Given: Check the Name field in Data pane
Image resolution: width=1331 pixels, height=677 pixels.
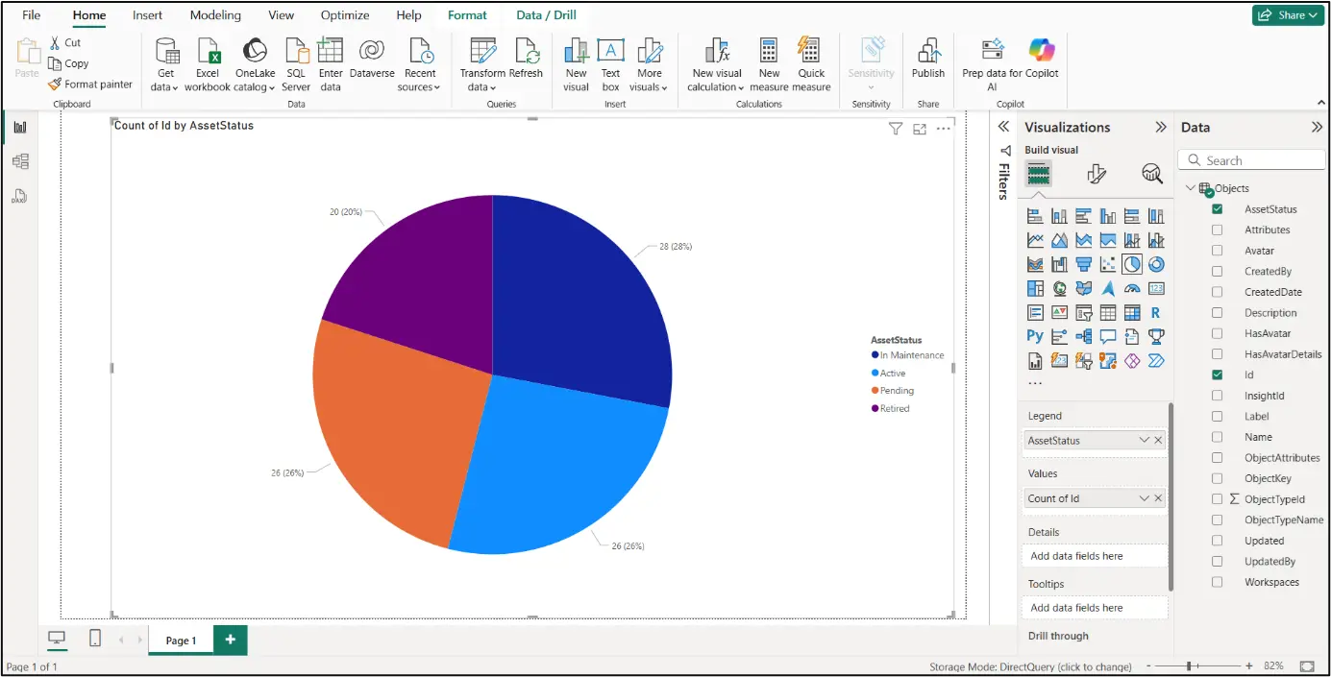Looking at the screenshot, I should point(1217,436).
